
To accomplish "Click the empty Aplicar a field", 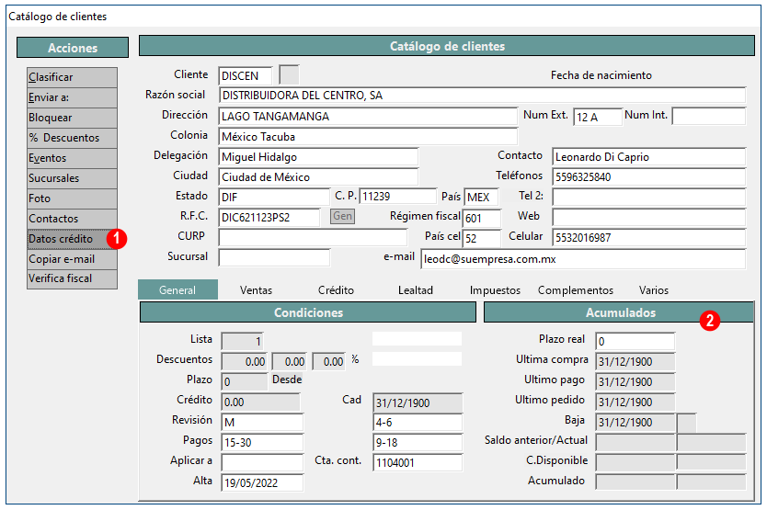I will [x=262, y=462].
